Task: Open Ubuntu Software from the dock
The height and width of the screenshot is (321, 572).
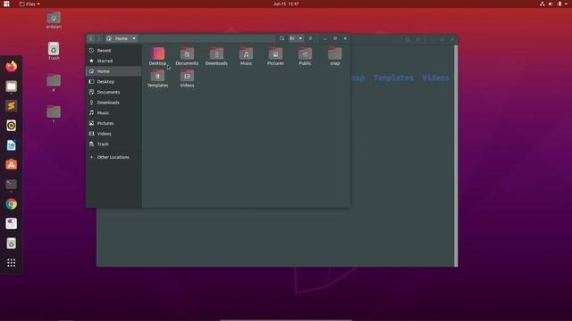Action: click(12, 165)
